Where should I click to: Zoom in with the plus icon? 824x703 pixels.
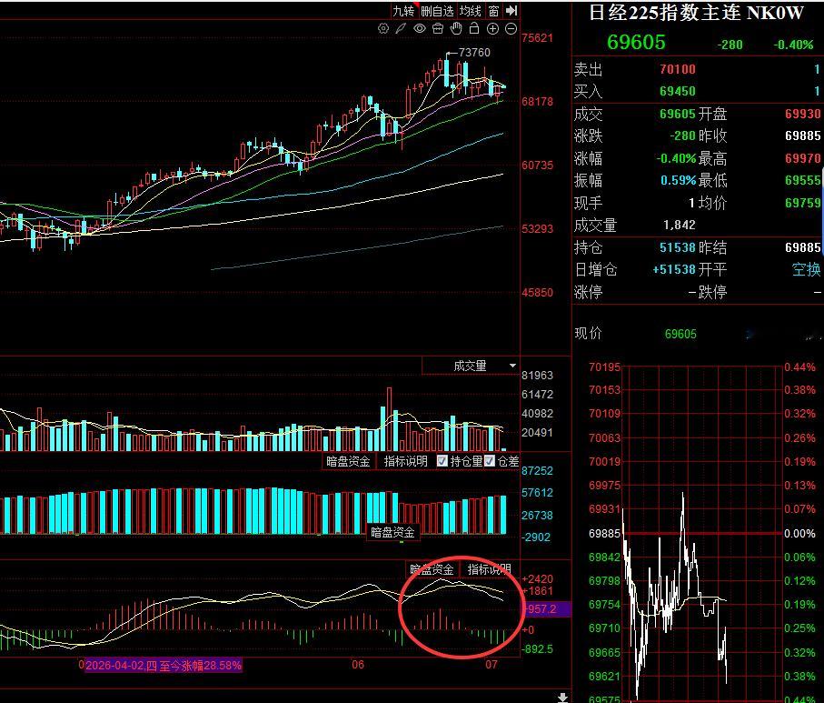click(492, 28)
